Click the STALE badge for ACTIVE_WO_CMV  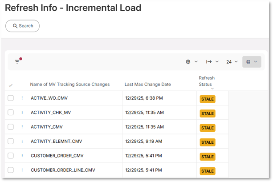[x=208, y=99]
